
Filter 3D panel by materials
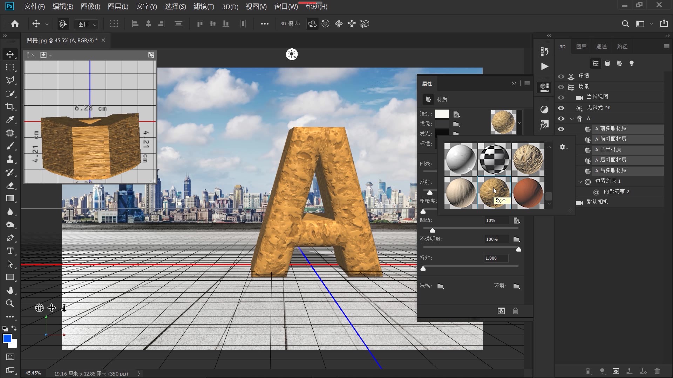click(619, 63)
